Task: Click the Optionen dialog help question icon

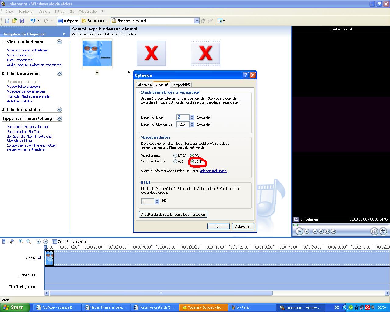Action: [x=246, y=75]
